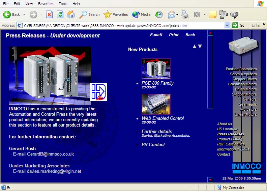Screen dimensions: 267x191
Task: Open the Help menu
Action: (76, 4)
